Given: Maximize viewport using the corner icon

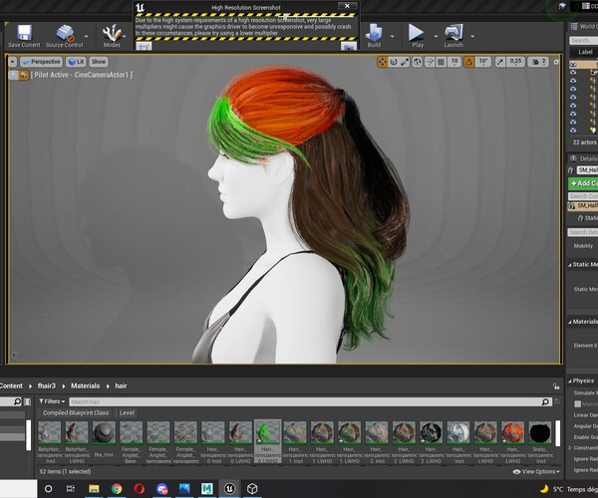Looking at the screenshot, I should click(x=556, y=62).
